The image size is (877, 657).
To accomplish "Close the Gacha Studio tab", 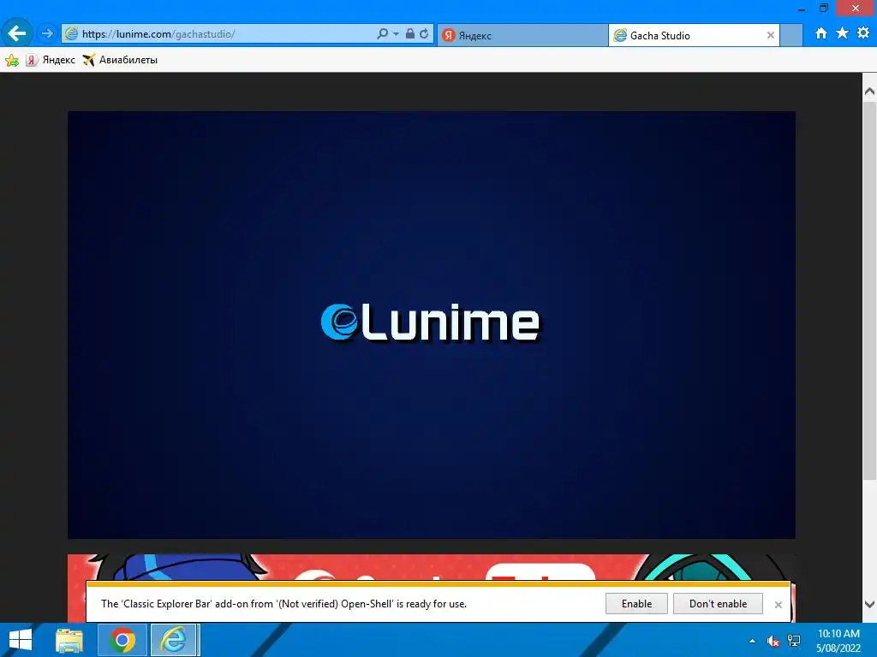I will pos(771,35).
